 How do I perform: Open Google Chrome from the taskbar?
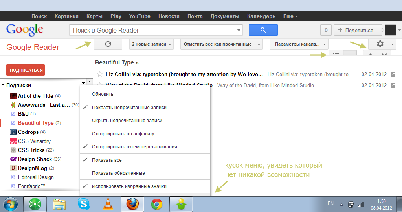point(157,204)
